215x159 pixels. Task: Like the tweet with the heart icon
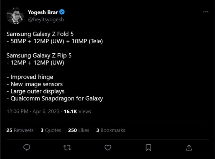107,148
